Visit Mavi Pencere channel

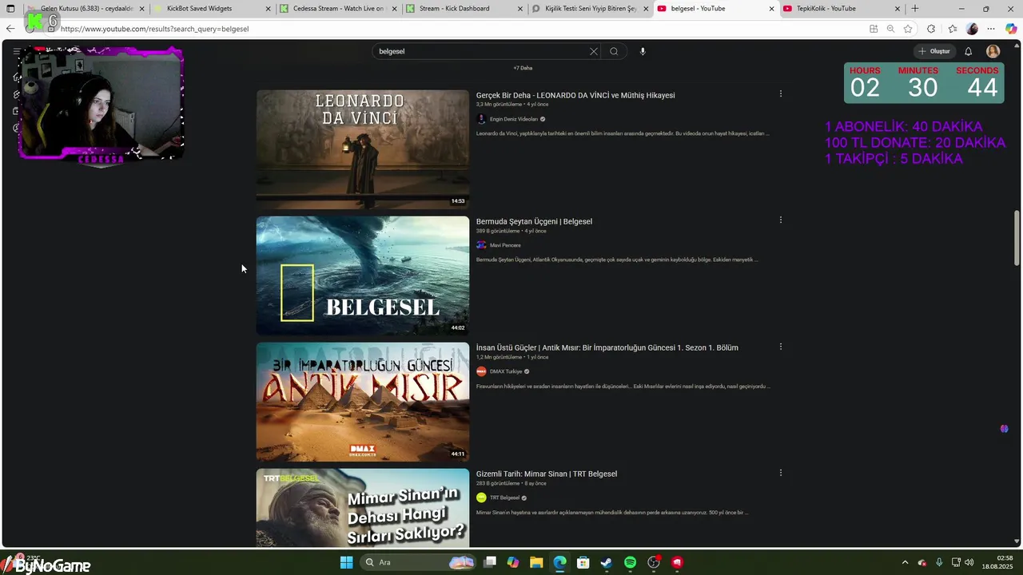pyautogui.click(x=505, y=245)
